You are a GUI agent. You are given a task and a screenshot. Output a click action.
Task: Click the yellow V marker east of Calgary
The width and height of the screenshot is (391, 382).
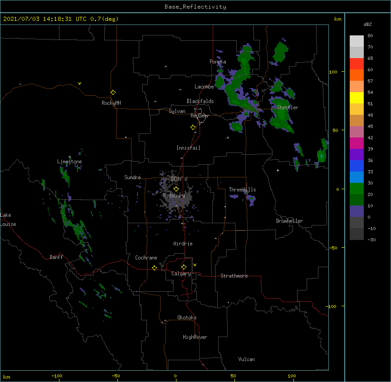tap(195, 265)
